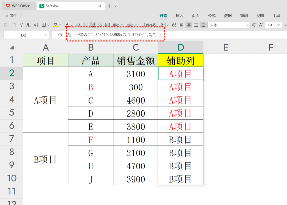287x205 pixels.
Task: Click the split columns icon
Action: point(85,25)
